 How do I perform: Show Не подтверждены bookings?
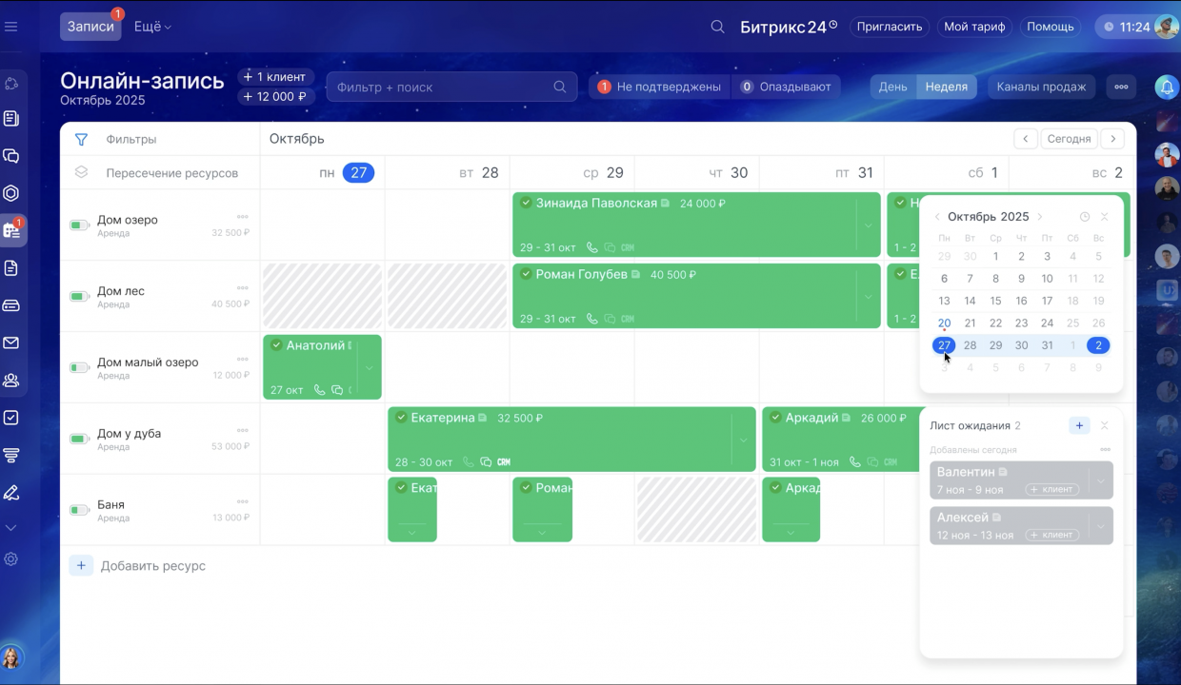(x=659, y=87)
